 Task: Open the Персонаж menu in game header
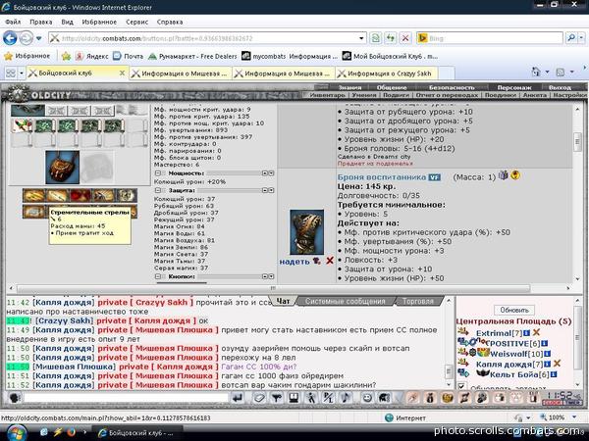tap(514, 87)
